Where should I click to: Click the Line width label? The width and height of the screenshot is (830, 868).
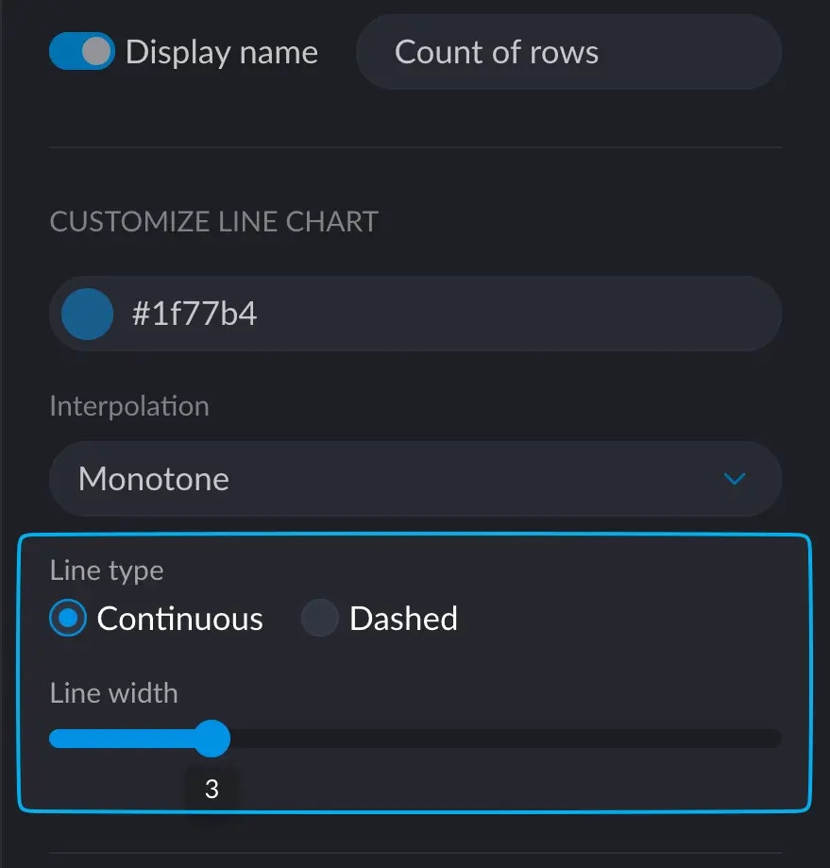[x=113, y=692]
